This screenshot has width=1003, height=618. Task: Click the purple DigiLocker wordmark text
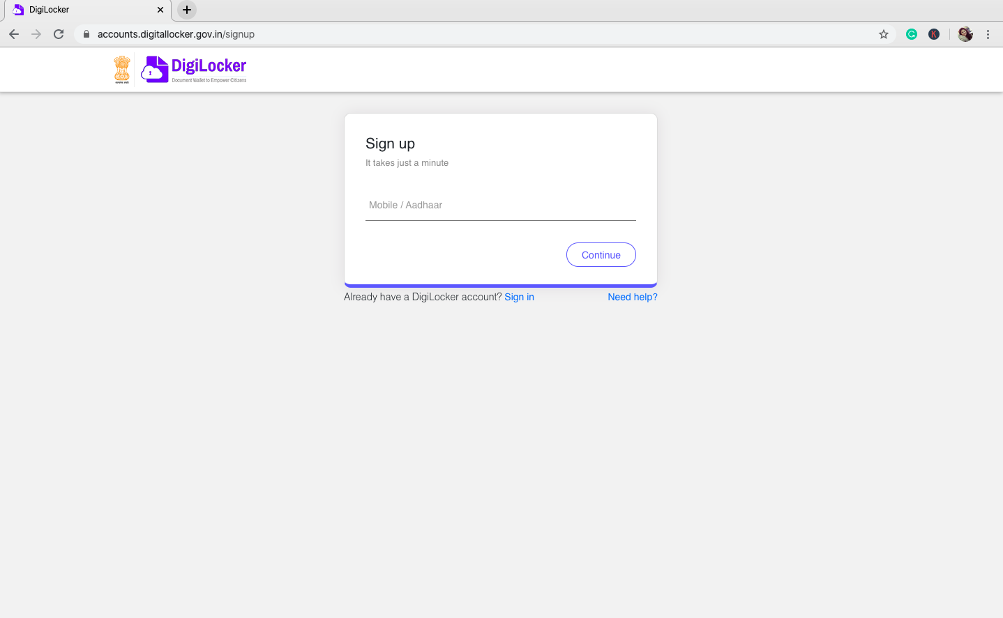tap(209, 66)
